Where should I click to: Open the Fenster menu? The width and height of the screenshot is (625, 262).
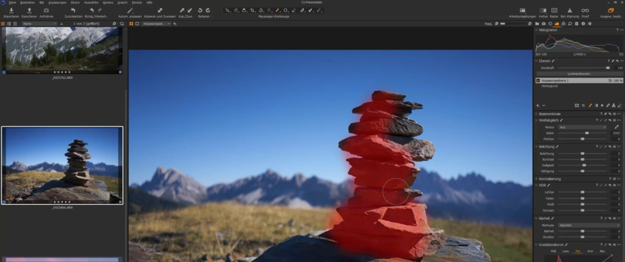pyautogui.click(x=137, y=2)
